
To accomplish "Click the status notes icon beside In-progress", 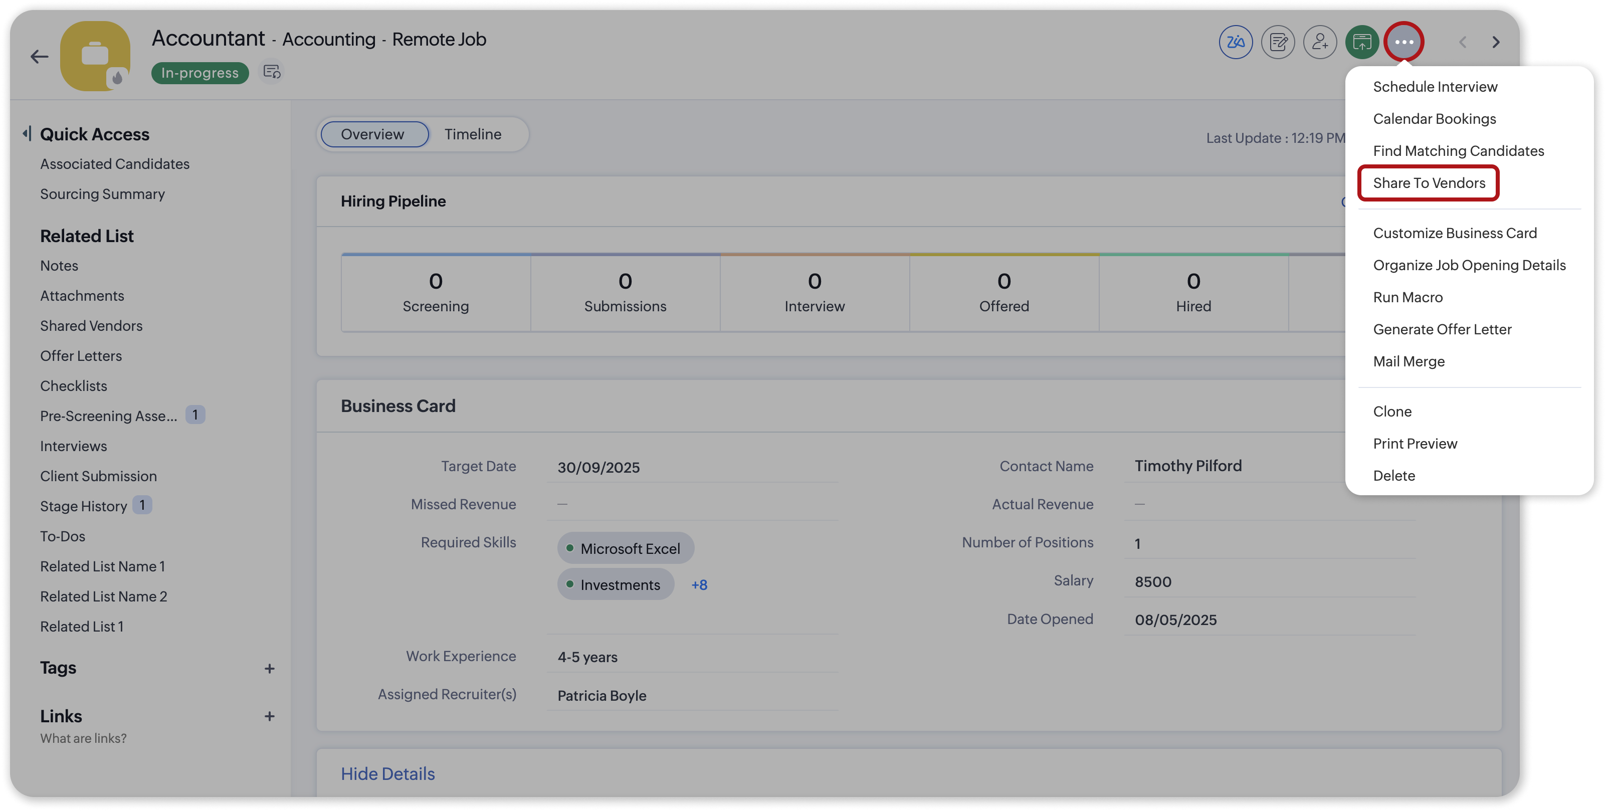I will pos(272,72).
